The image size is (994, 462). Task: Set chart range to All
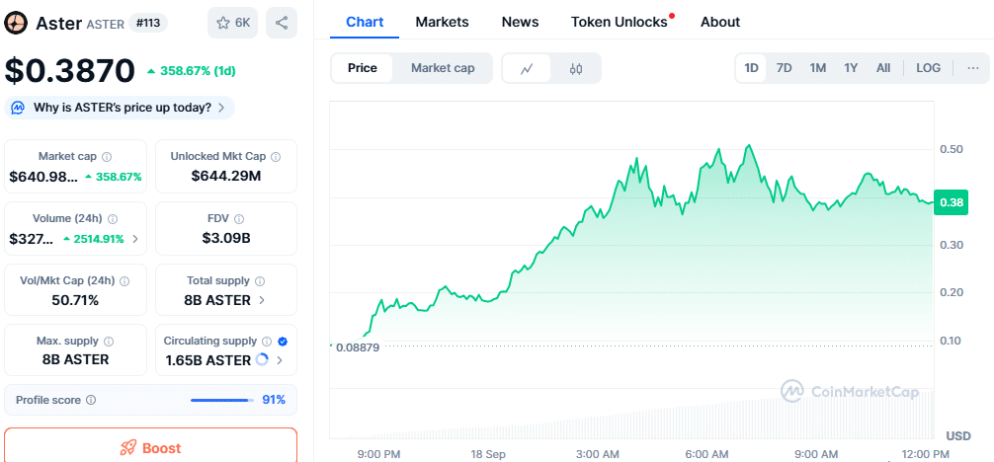click(883, 68)
